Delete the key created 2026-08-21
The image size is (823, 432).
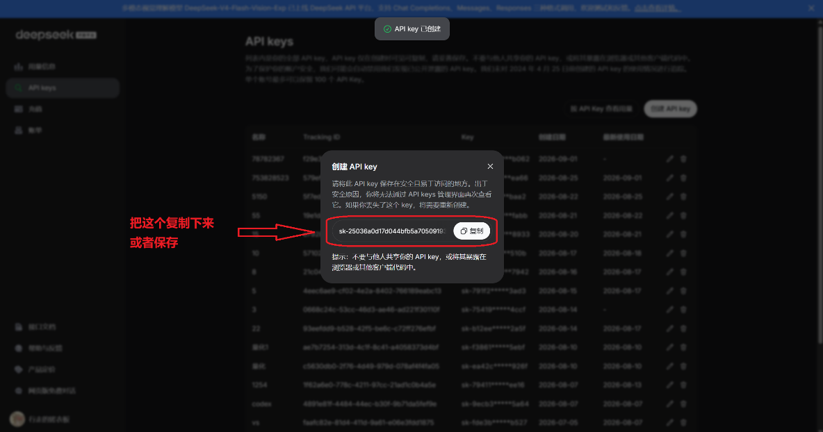[x=683, y=215]
